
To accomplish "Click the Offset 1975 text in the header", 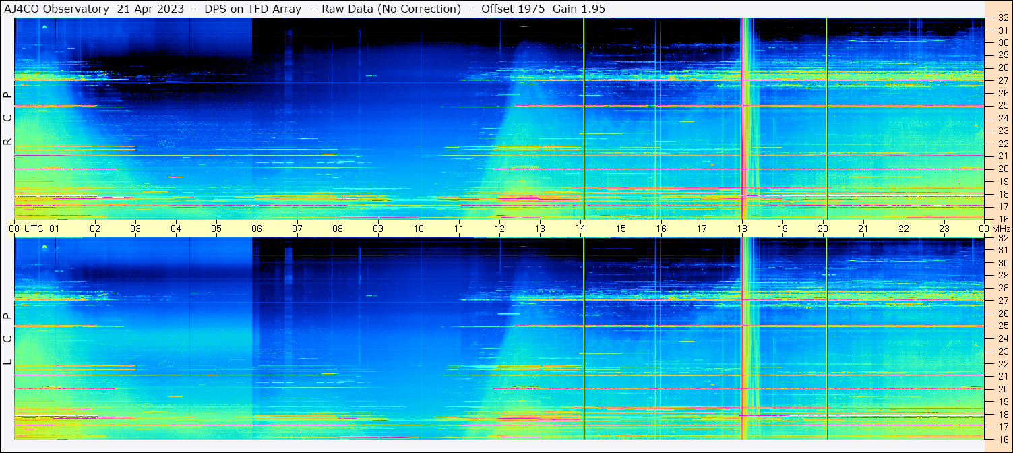I will (514, 9).
